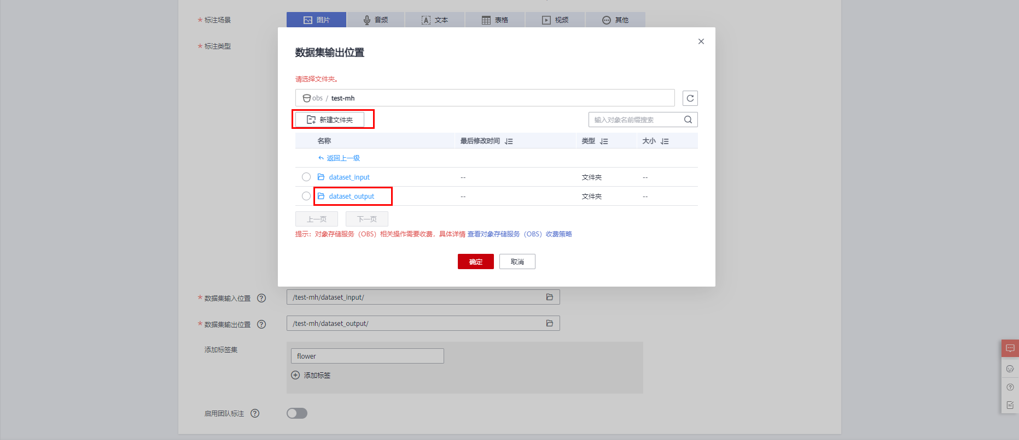Switch to the 表格 scene tab
The height and width of the screenshot is (440, 1019).
coord(495,20)
